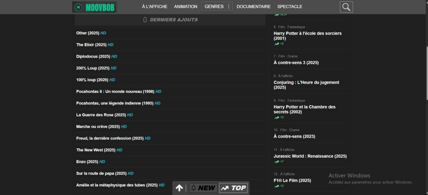The image size is (428, 195).
Task: Open F1 Le Film (2025)
Action: [292, 181]
